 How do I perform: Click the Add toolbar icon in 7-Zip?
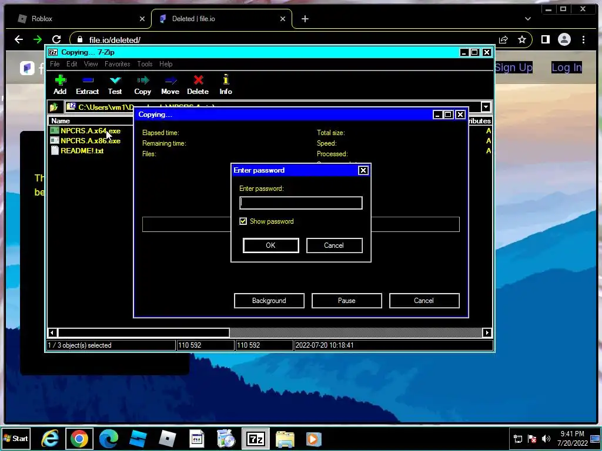[60, 85]
